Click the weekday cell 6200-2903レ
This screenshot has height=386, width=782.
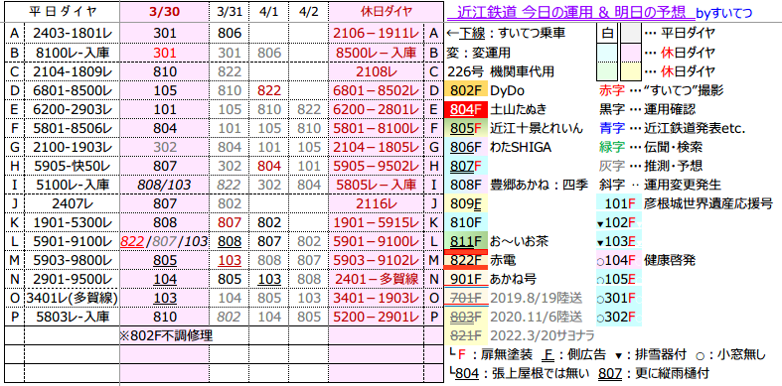click(73, 109)
